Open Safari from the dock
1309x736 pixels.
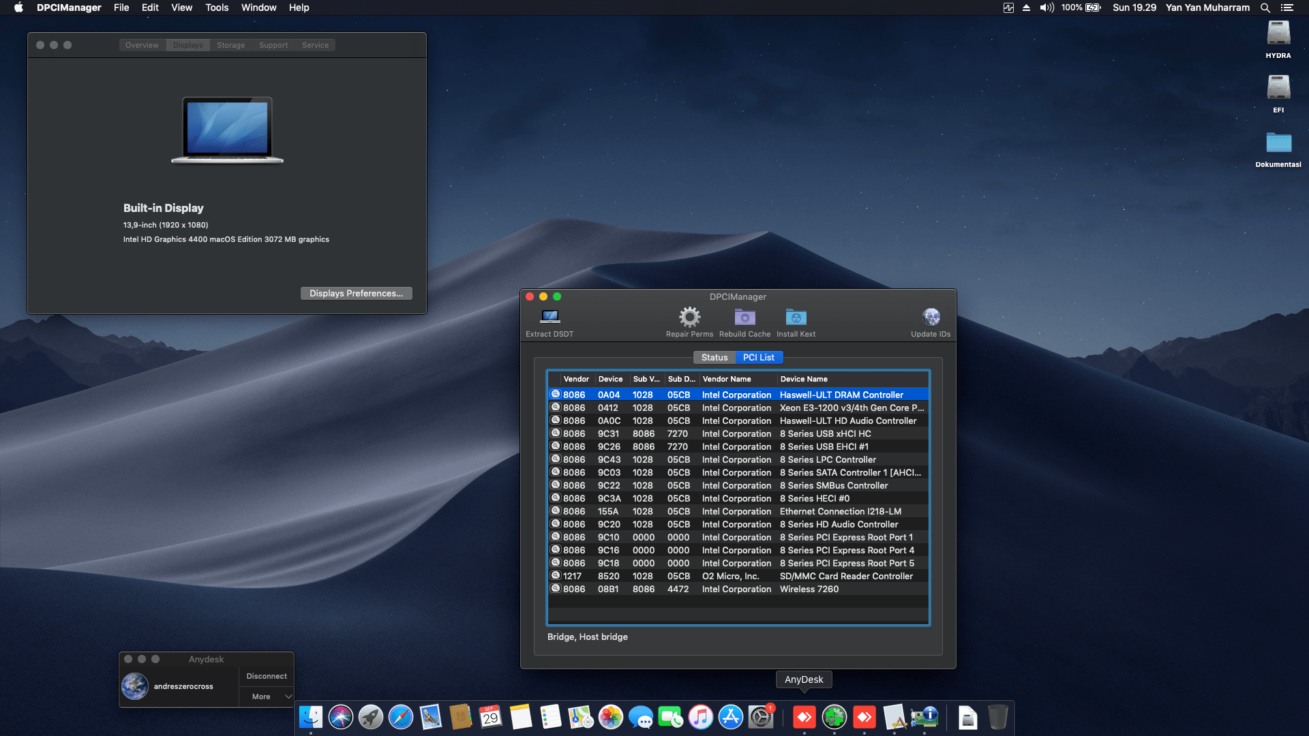tap(401, 717)
